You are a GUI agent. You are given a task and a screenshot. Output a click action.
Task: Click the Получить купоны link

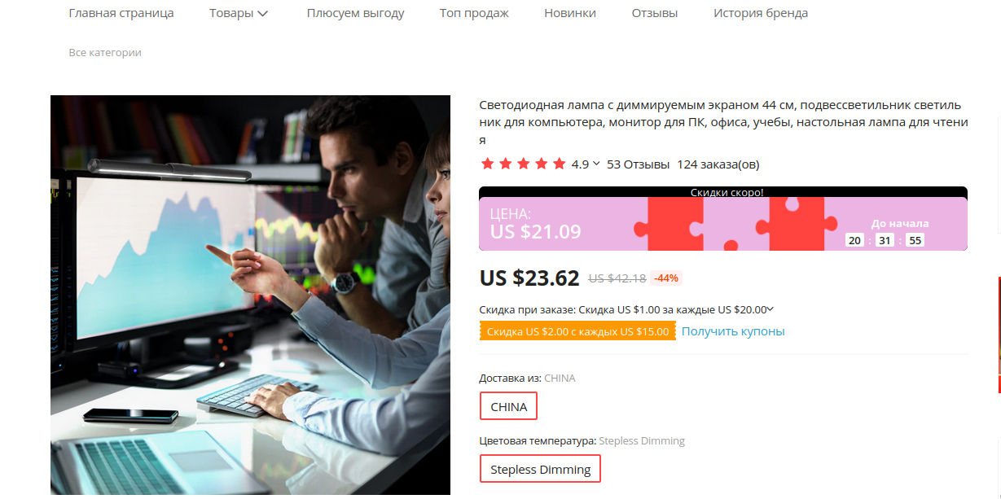(733, 331)
